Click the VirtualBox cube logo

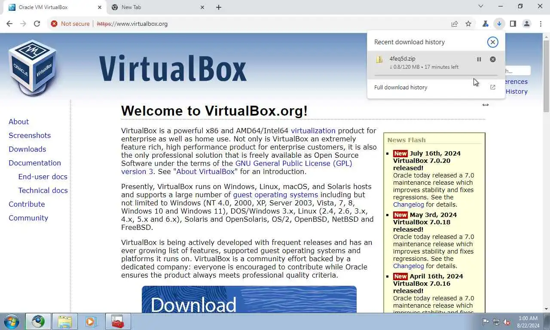coord(33,68)
